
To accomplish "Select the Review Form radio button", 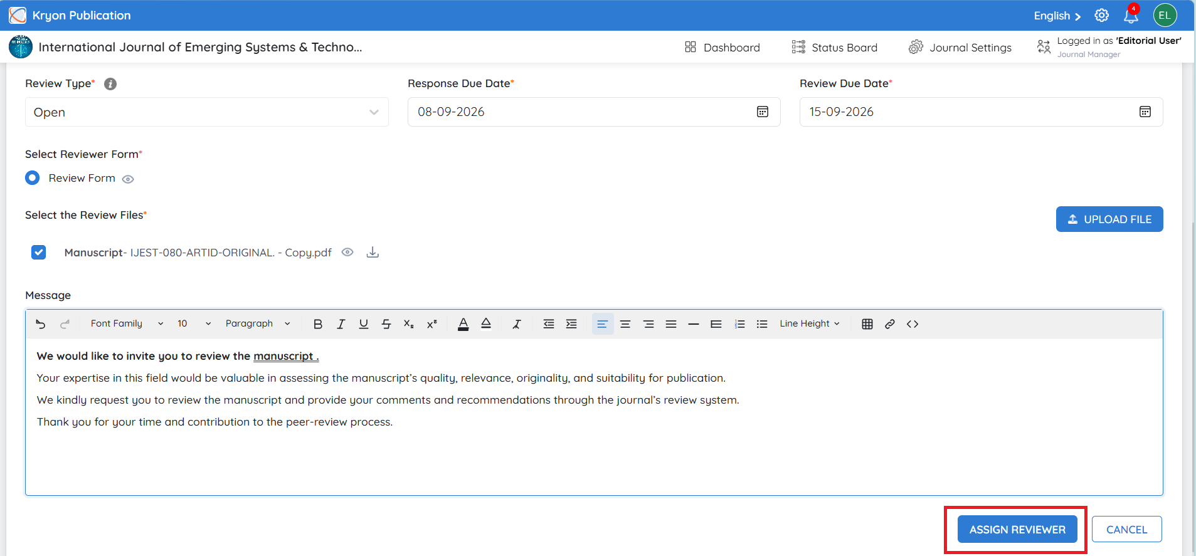I will pos(32,178).
